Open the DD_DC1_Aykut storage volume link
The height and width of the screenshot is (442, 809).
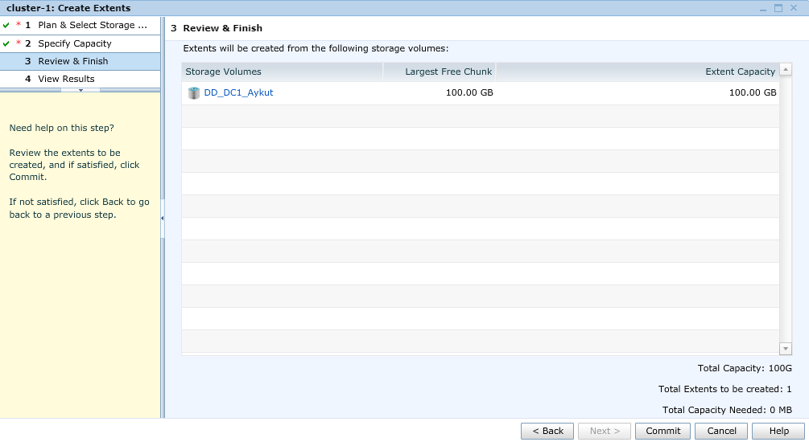[238, 92]
